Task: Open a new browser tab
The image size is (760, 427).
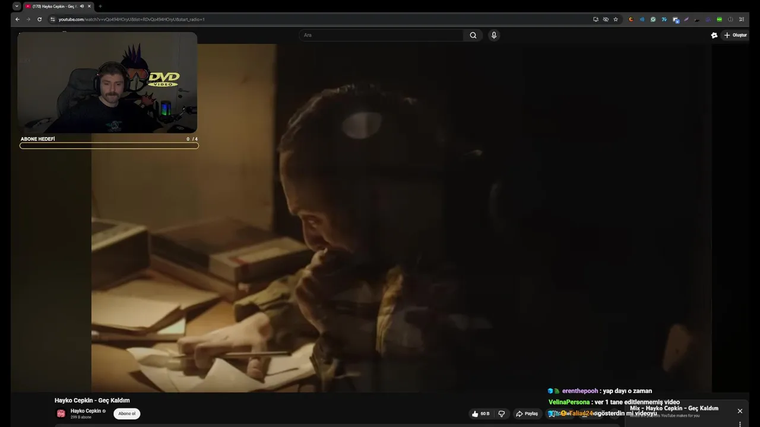Action: (100, 6)
